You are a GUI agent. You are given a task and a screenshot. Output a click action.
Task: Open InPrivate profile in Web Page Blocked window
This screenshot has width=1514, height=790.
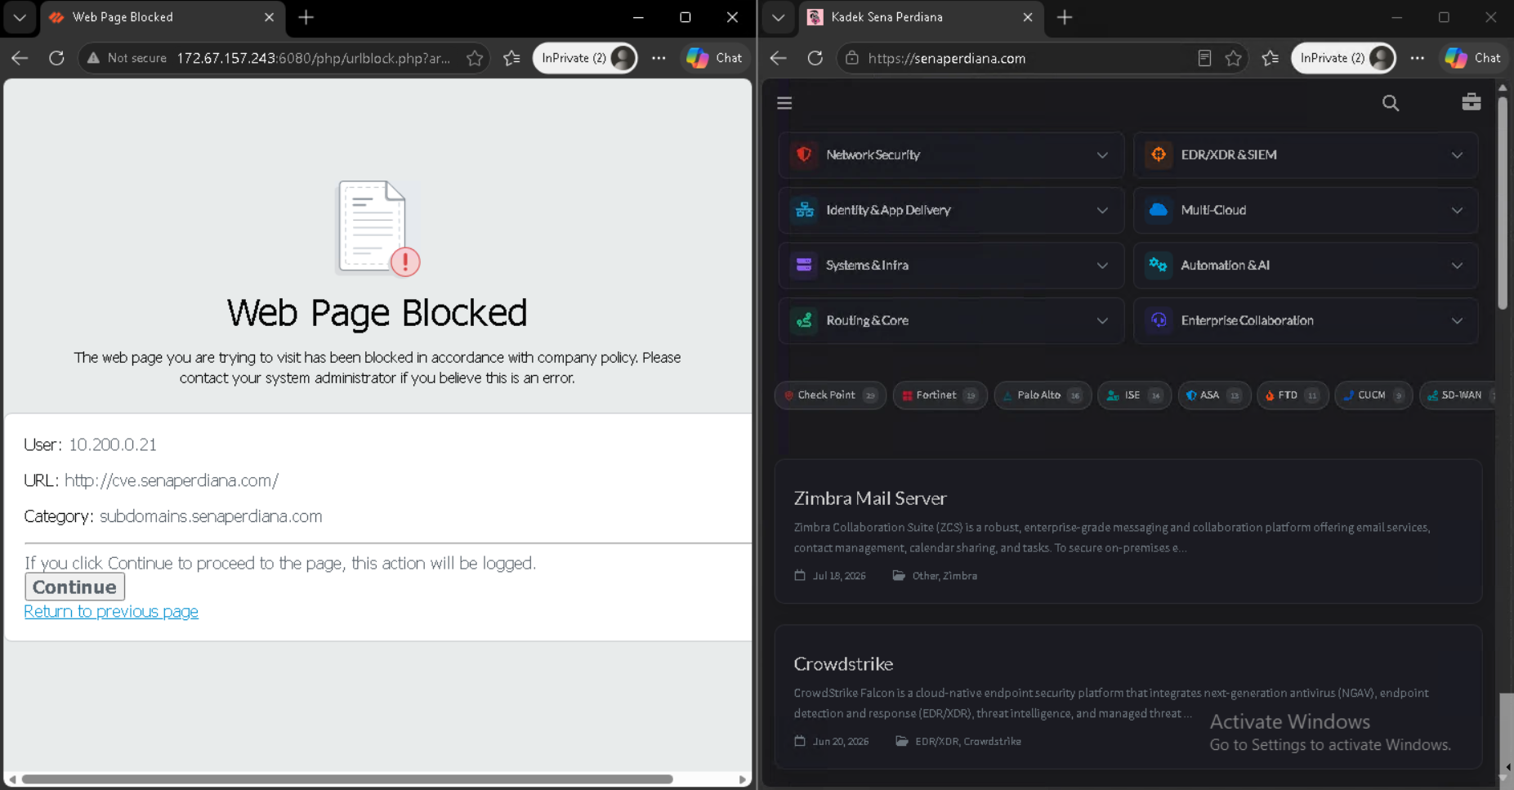pos(585,58)
